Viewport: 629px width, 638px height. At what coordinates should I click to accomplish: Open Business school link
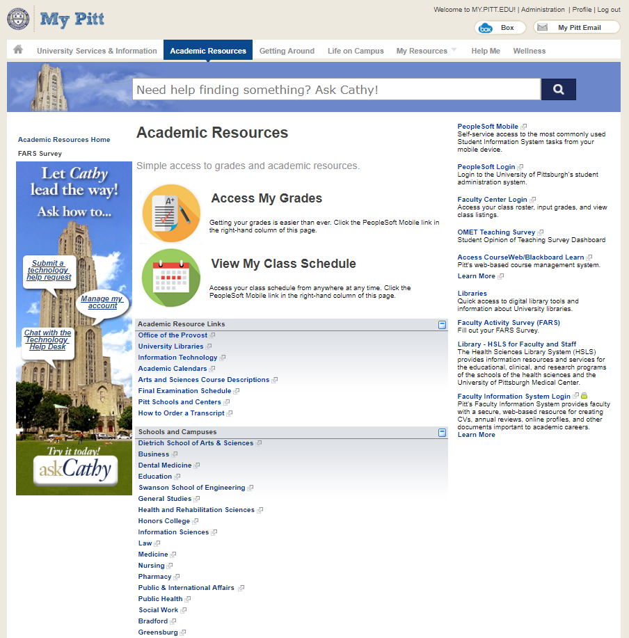click(x=153, y=454)
